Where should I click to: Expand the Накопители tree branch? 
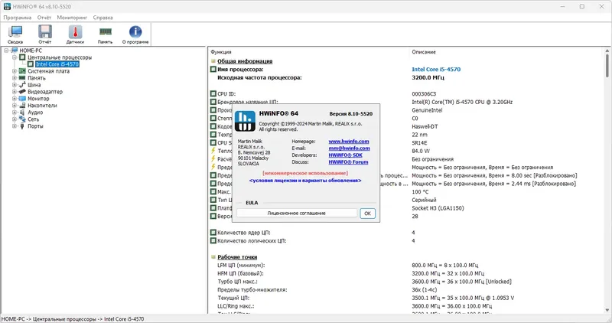pos(15,106)
